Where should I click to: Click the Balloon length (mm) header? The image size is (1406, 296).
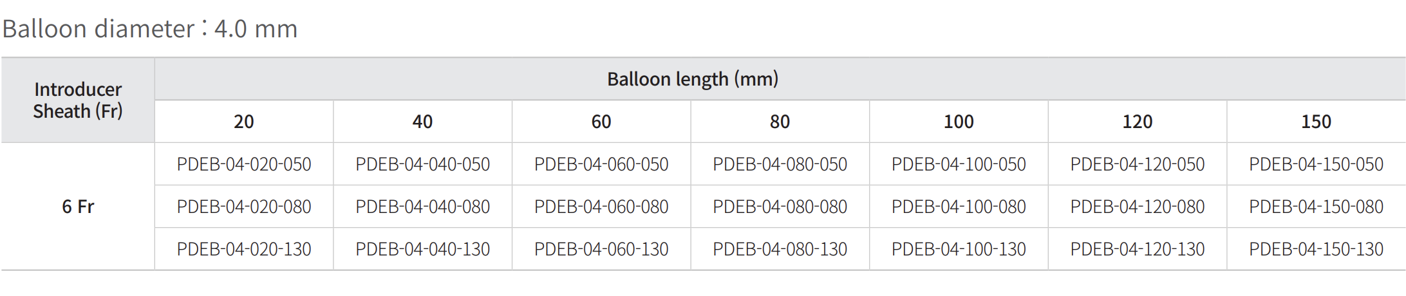[x=693, y=79]
